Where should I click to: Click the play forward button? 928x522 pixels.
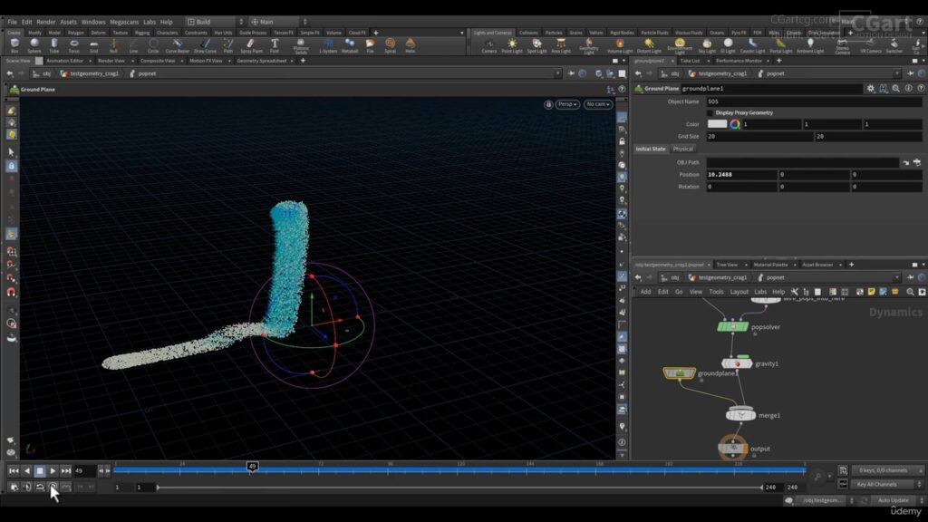pos(53,471)
